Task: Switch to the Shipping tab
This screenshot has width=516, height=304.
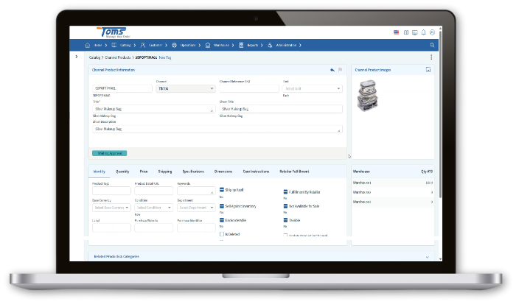Action: coord(165,171)
